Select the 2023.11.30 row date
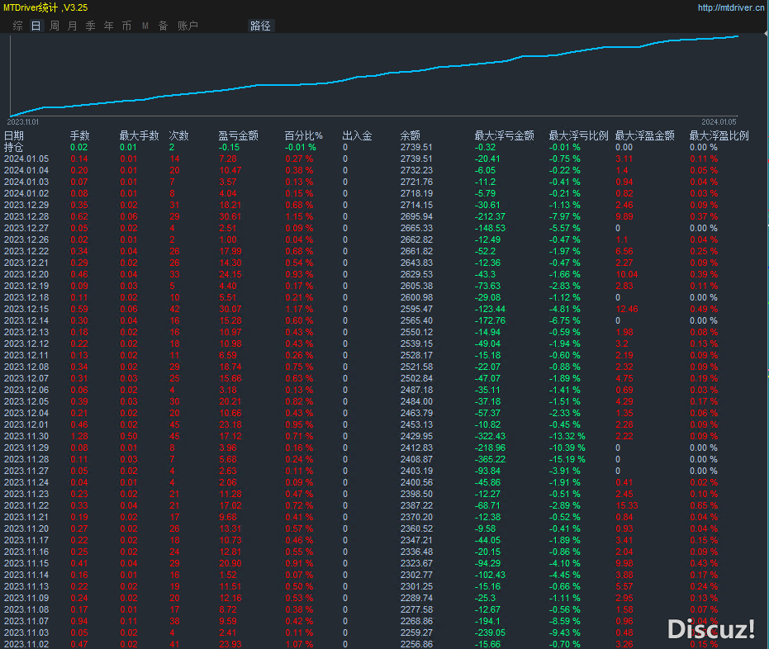Image resolution: width=769 pixels, height=649 pixels. 26,436
